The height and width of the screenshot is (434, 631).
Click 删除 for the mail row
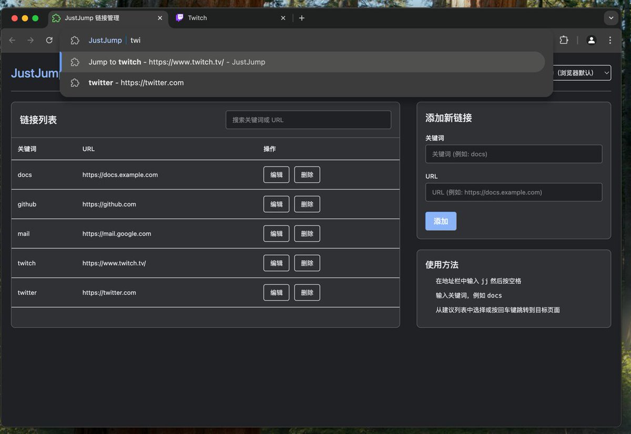[307, 234]
